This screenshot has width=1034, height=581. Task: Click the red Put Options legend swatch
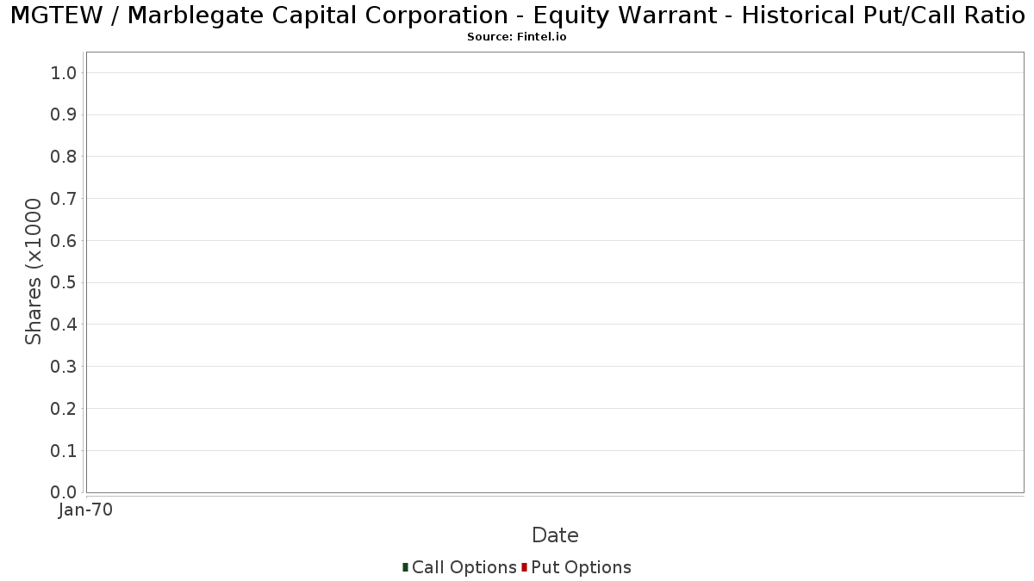pyautogui.click(x=524, y=567)
